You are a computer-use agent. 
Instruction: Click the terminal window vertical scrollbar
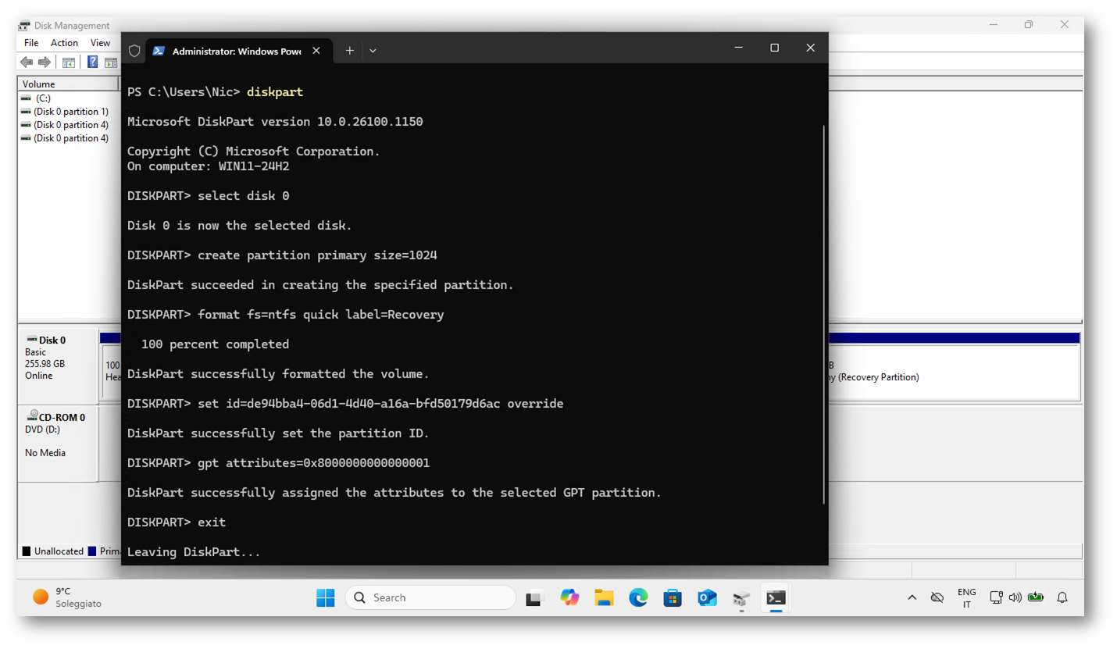click(x=824, y=312)
